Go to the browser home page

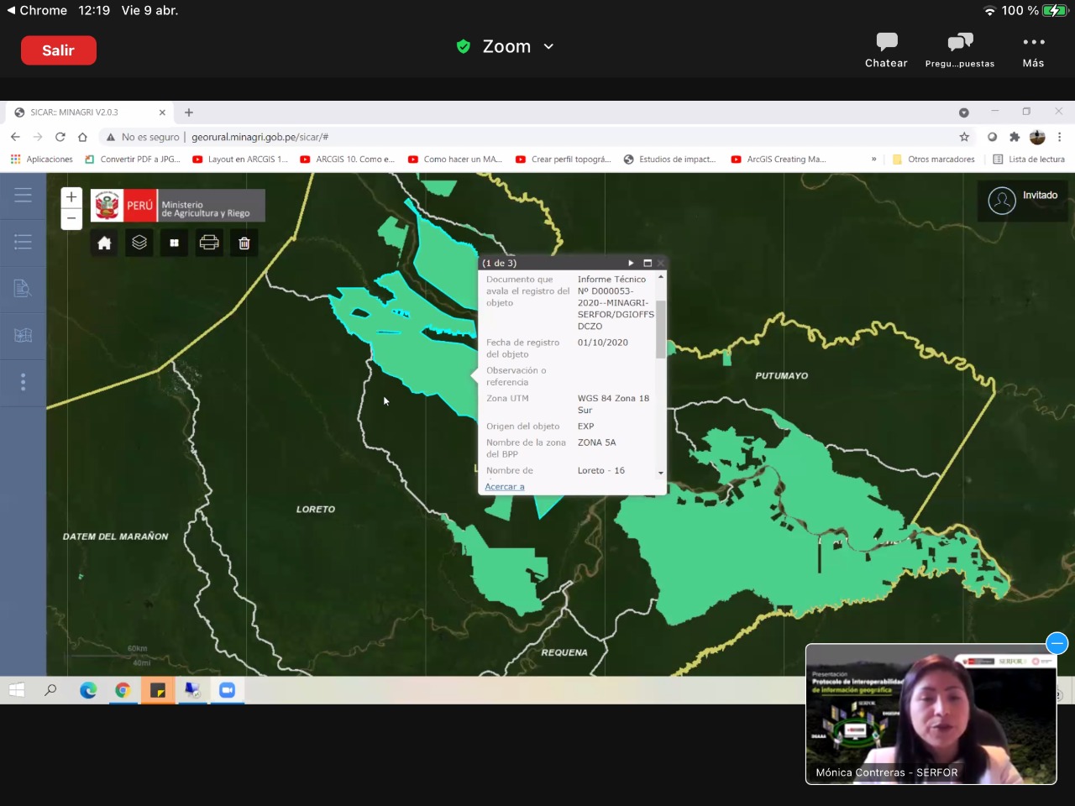click(82, 137)
